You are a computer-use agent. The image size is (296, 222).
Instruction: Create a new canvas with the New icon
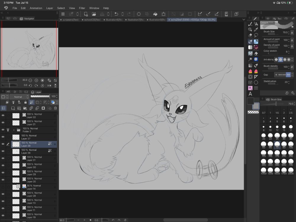pyautogui.click(x=86, y=14)
